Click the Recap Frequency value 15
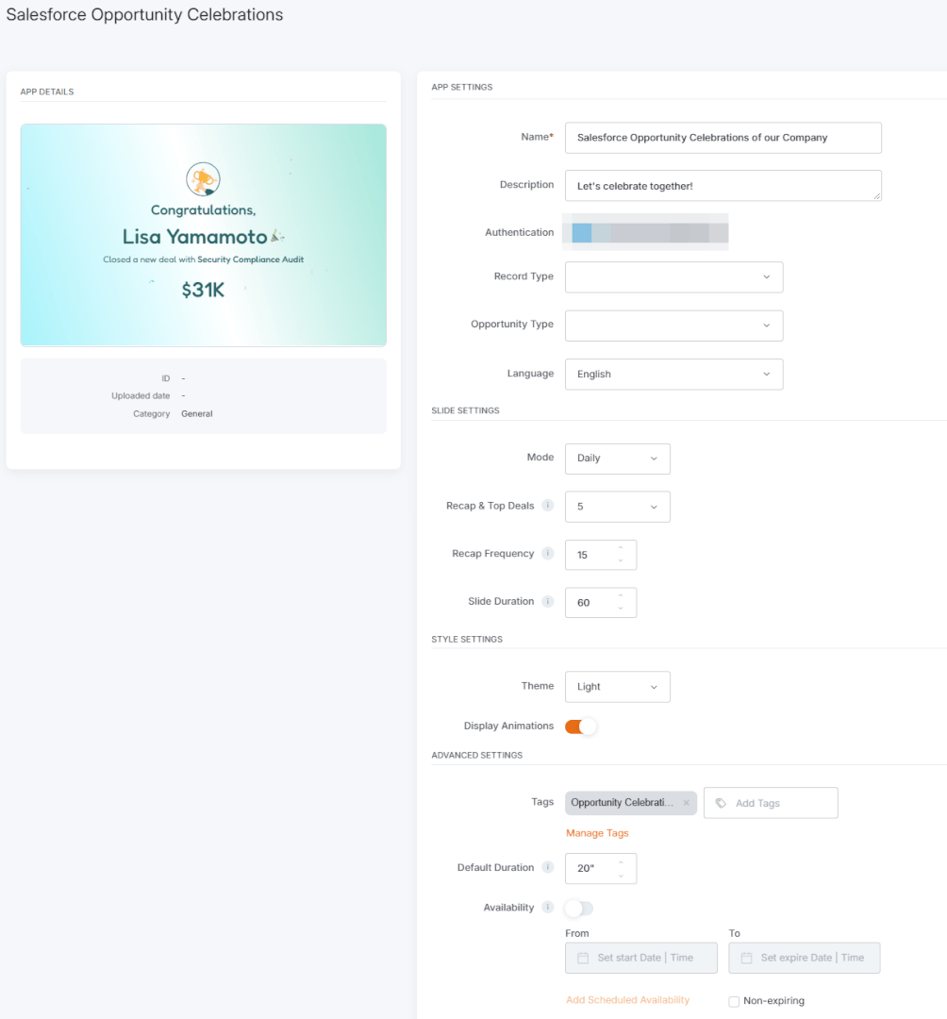947x1019 pixels. (583, 555)
